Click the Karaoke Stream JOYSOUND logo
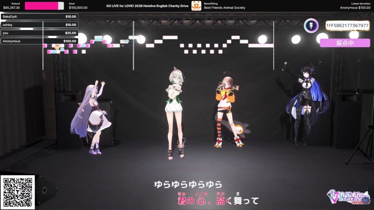Viewport: 374px width, 210px height. (x=348, y=197)
